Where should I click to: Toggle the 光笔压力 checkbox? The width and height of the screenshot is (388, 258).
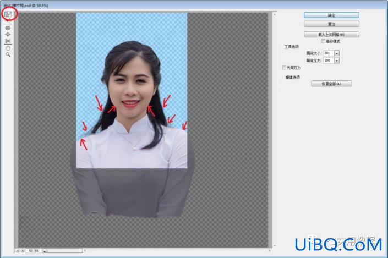[x=284, y=67]
